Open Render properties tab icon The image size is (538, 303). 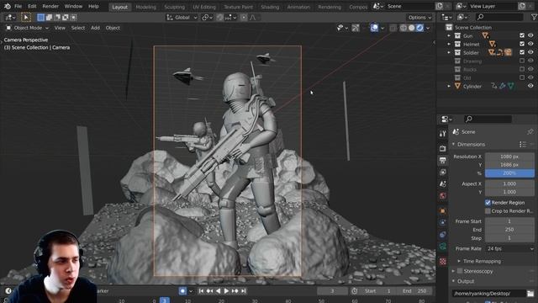(443, 148)
